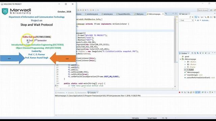Click the Outline view icon next to its title
Viewport: 216px width, 121px height.
point(180,53)
